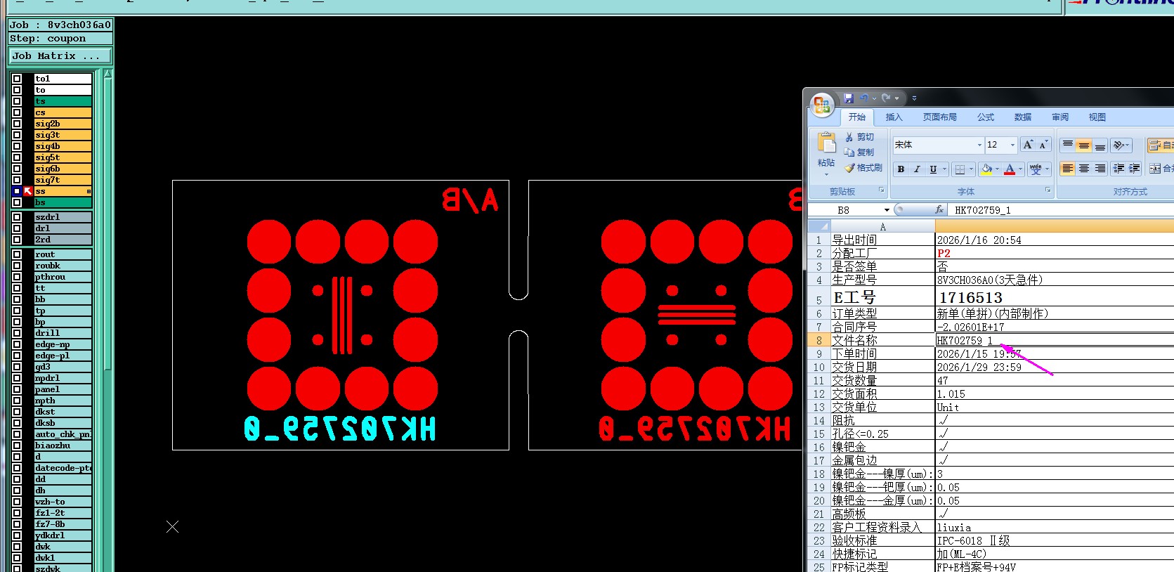The width and height of the screenshot is (1174, 572).
Task: Click the text Orientation icon
Action: (1118, 145)
